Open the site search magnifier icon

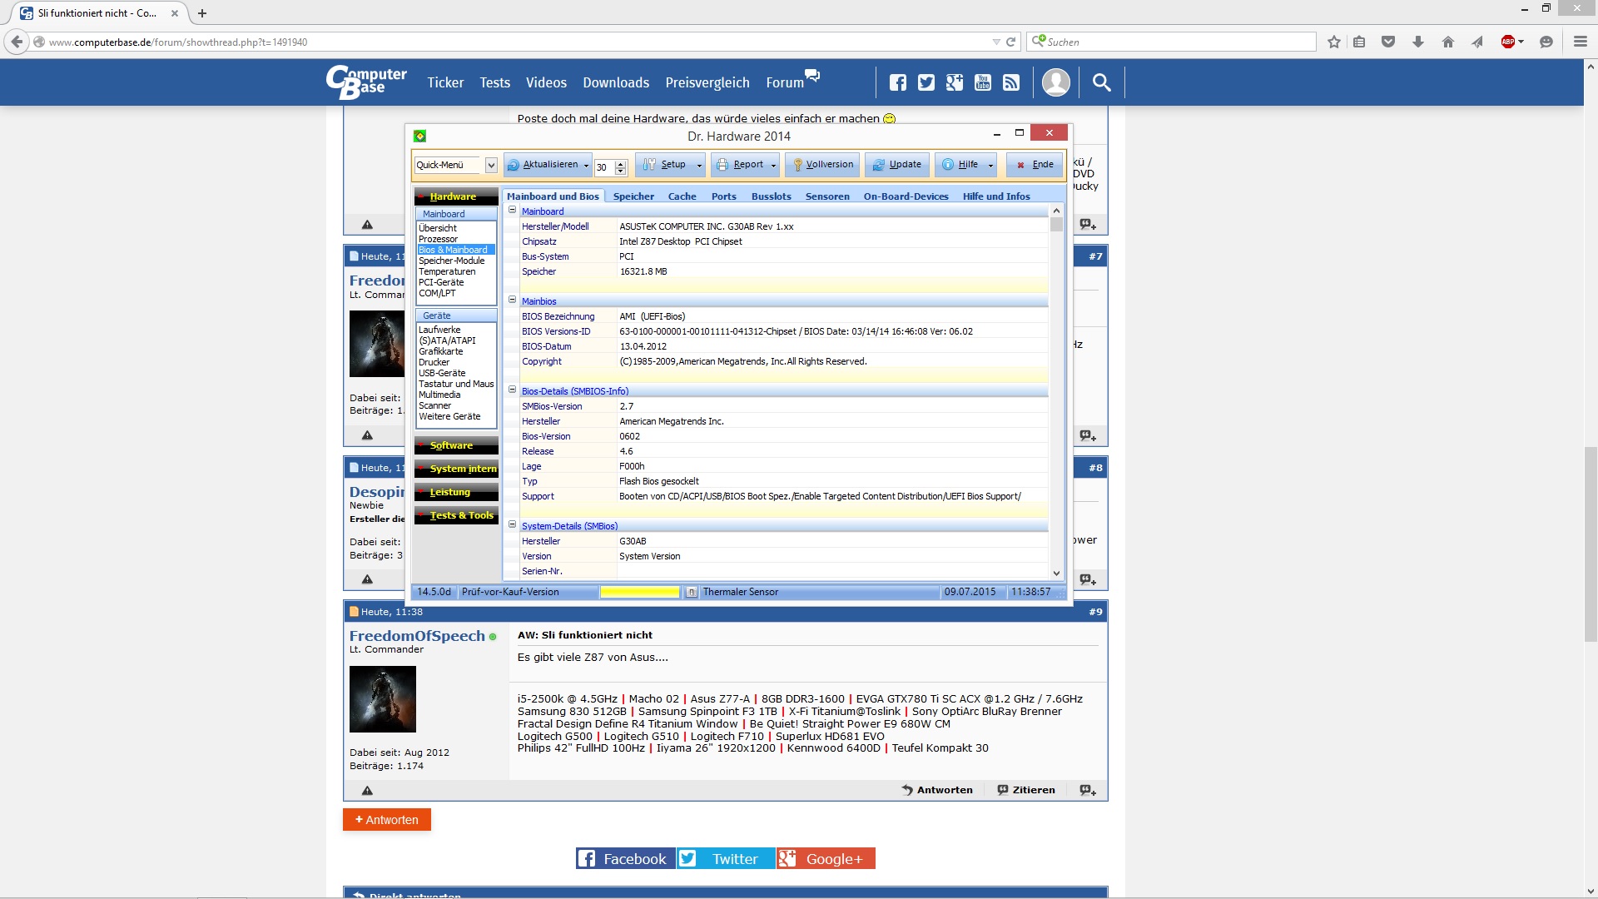pos(1101,82)
